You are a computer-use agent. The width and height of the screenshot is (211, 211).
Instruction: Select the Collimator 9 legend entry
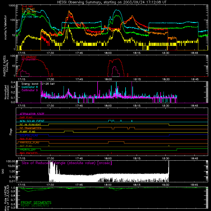click(x=30, y=90)
